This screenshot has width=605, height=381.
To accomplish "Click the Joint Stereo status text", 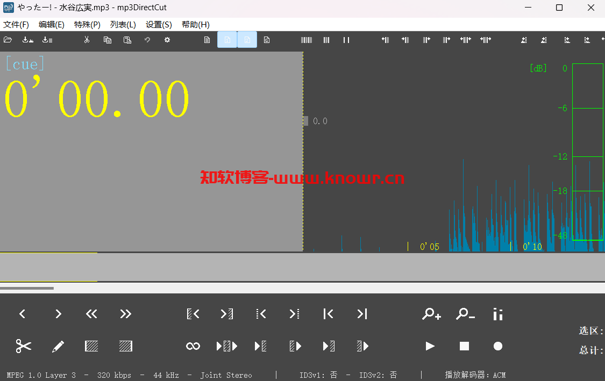I will [226, 375].
